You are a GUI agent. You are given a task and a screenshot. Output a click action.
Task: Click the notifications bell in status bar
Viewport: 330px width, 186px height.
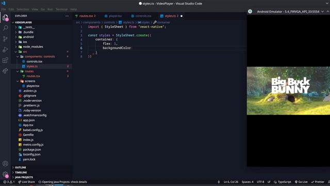pos(328,182)
